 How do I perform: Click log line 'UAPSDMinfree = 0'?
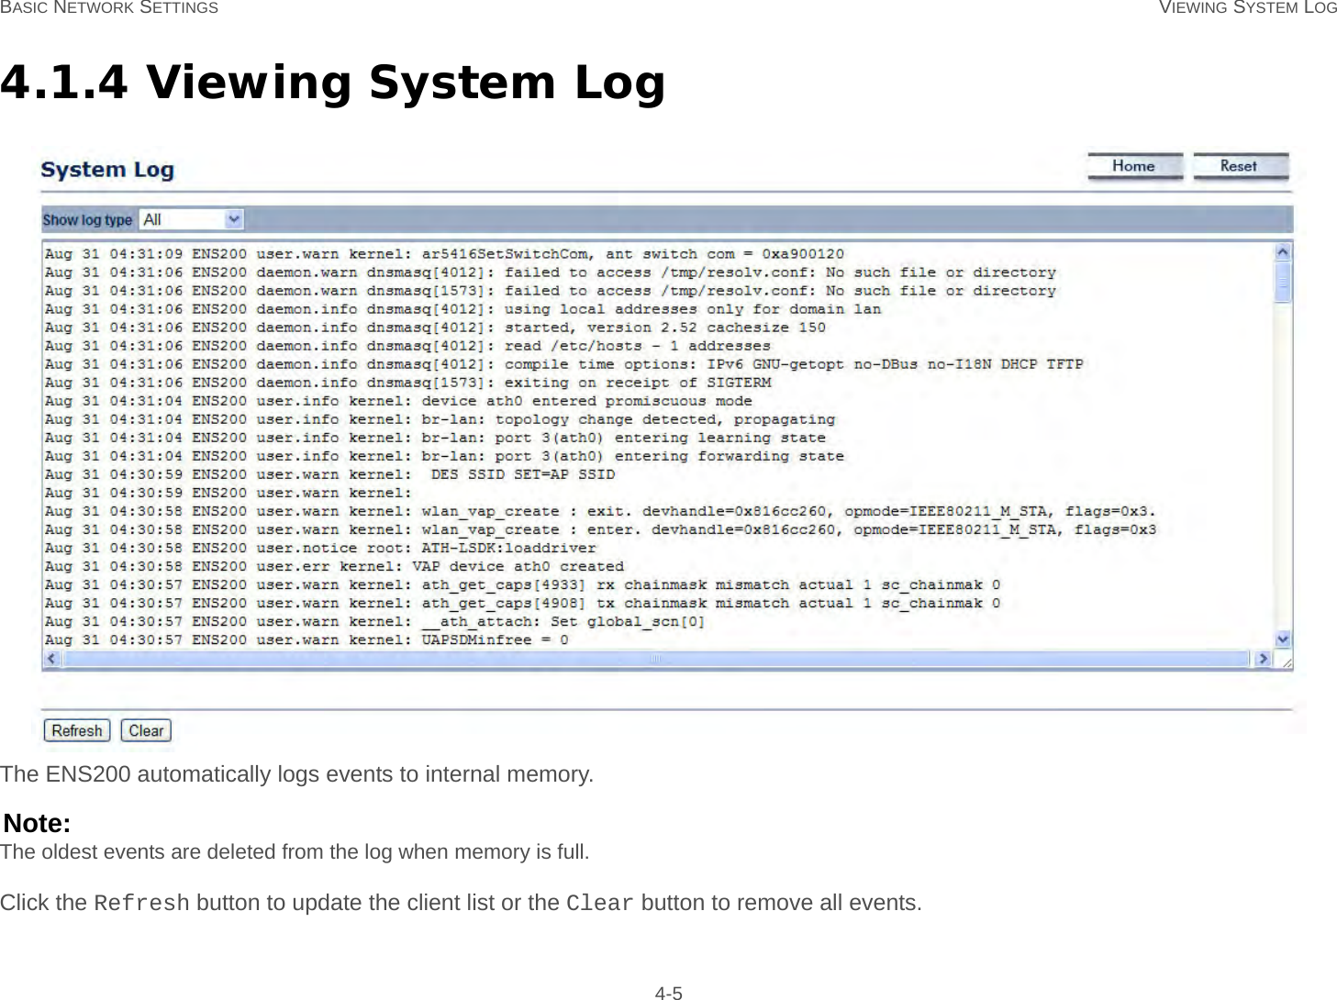click(x=306, y=639)
